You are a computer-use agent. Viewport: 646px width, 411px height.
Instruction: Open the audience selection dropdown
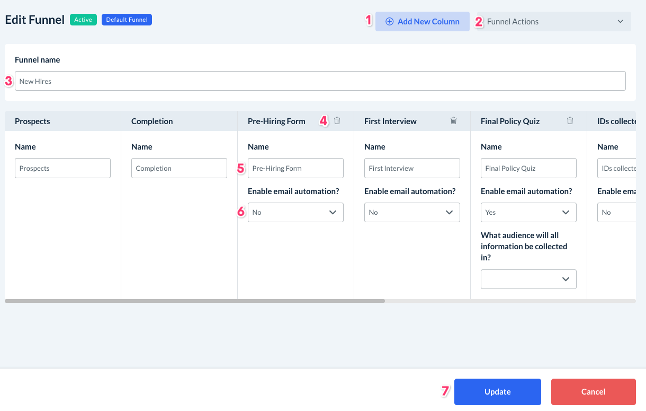(x=528, y=279)
